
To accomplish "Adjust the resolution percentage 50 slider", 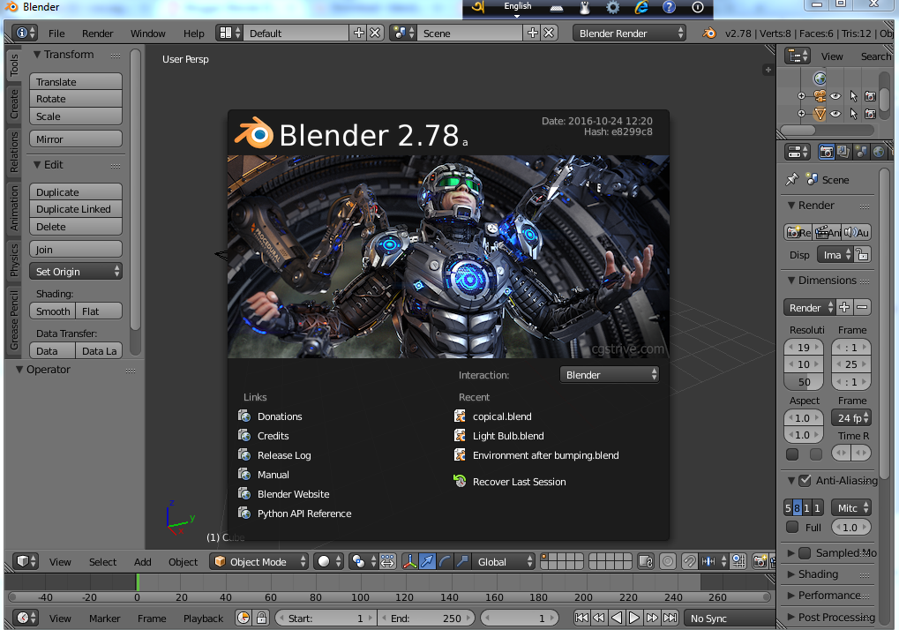I will click(x=803, y=381).
